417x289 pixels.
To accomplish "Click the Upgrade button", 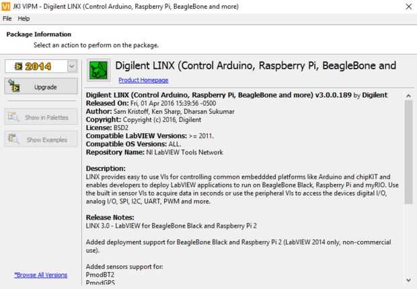I will [x=41, y=86].
